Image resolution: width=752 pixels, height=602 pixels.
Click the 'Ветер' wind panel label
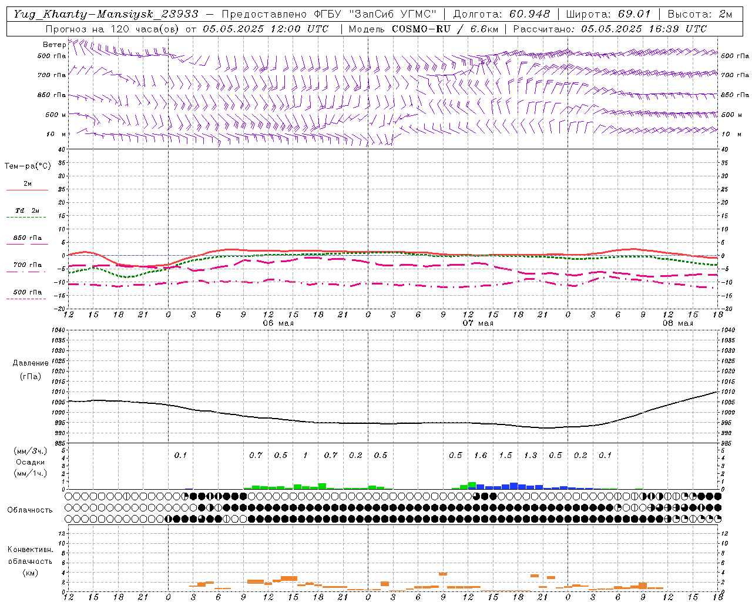tap(54, 45)
